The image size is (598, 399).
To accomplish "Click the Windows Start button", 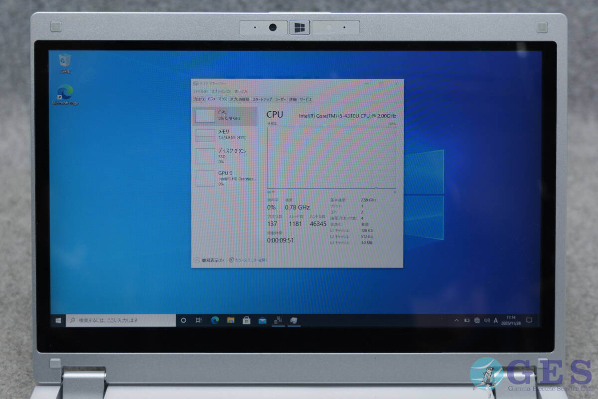I will click(x=58, y=320).
